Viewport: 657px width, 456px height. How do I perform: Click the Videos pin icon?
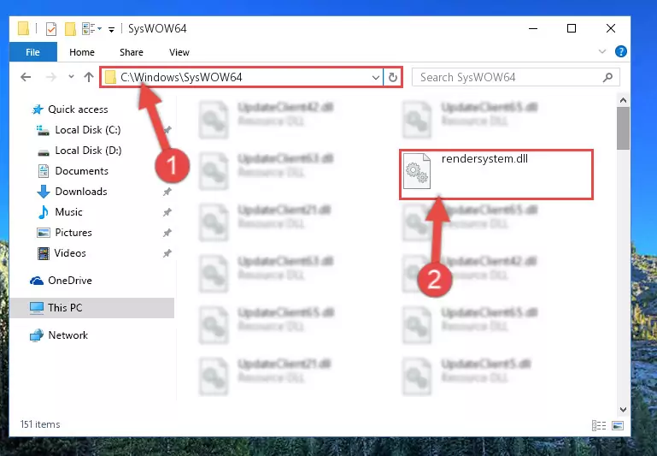[167, 253]
